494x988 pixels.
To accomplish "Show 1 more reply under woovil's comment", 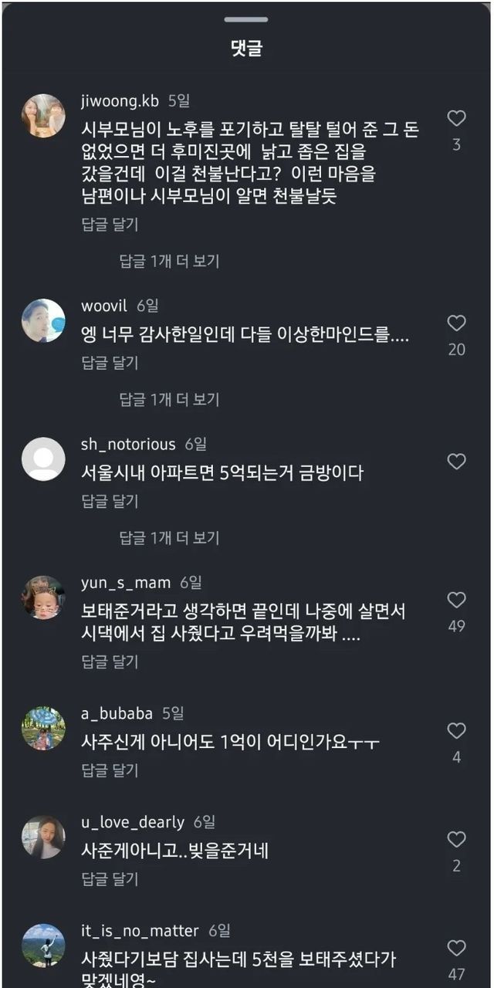I will tap(169, 399).
